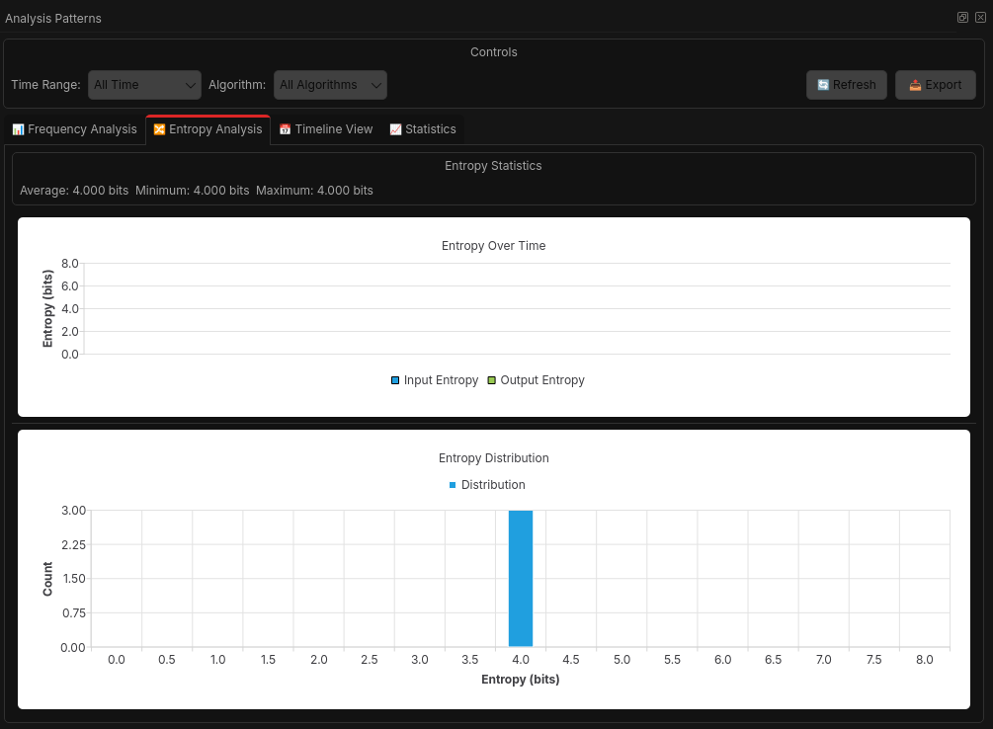Viewport: 993px width, 729px height.
Task: Click the Entropy Distribution chart title
Action: (493, 458)
